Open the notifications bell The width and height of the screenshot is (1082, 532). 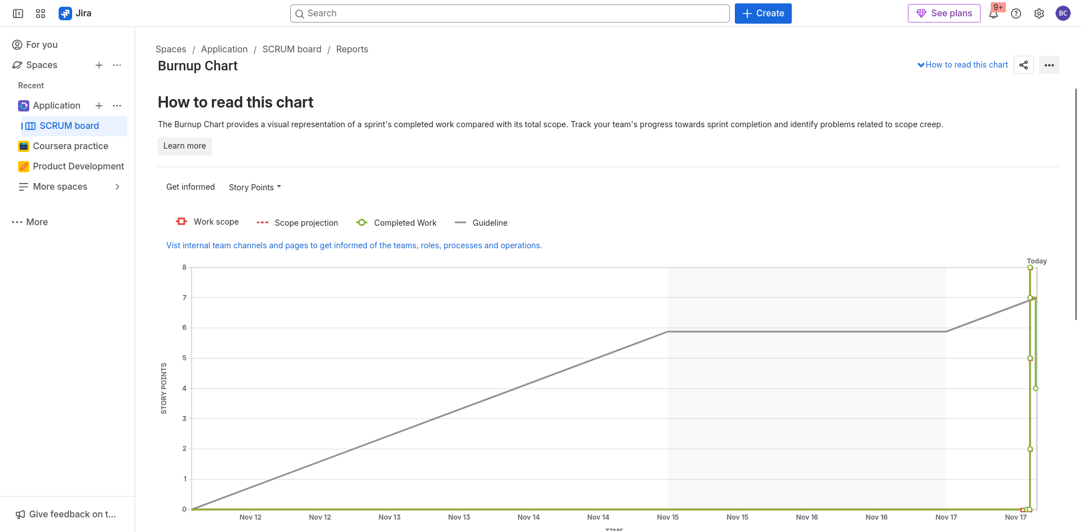tap(994, 14)
